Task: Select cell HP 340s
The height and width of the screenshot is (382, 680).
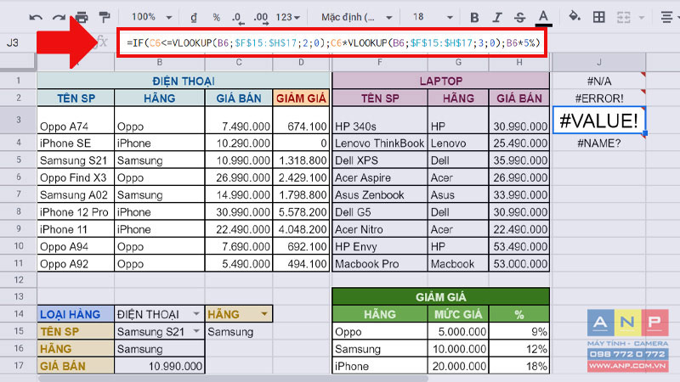Action: (x=380, y=120)
